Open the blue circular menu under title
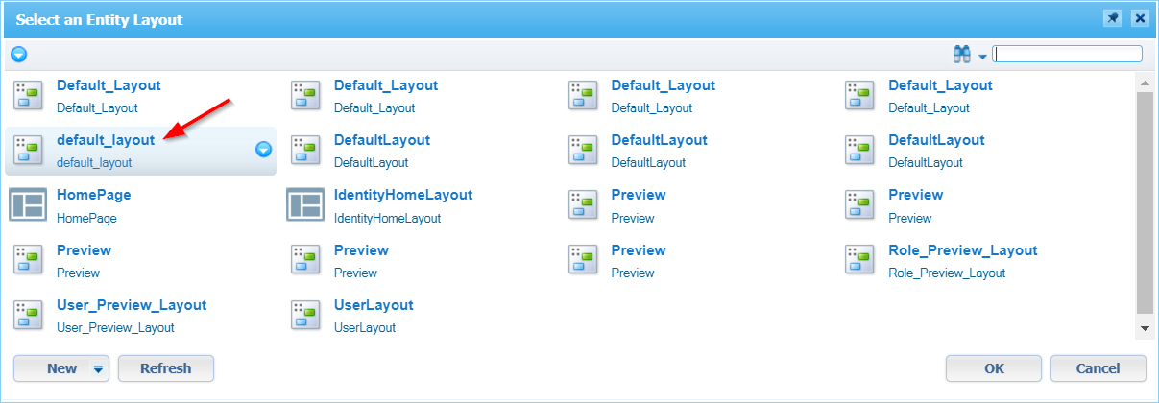1159x403 pixels. tap(18, 55)
